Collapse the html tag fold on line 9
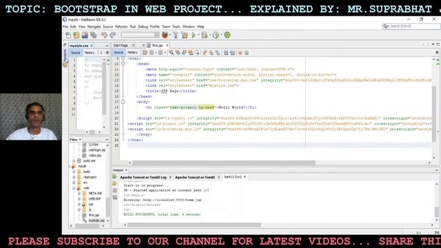Viewport: 441px width, 248px height. click(123, 59)
